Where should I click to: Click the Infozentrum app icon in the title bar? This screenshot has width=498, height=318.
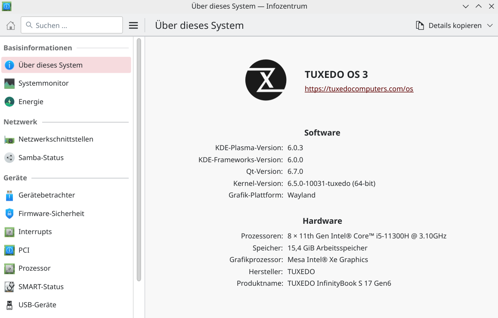click(6, 6)
